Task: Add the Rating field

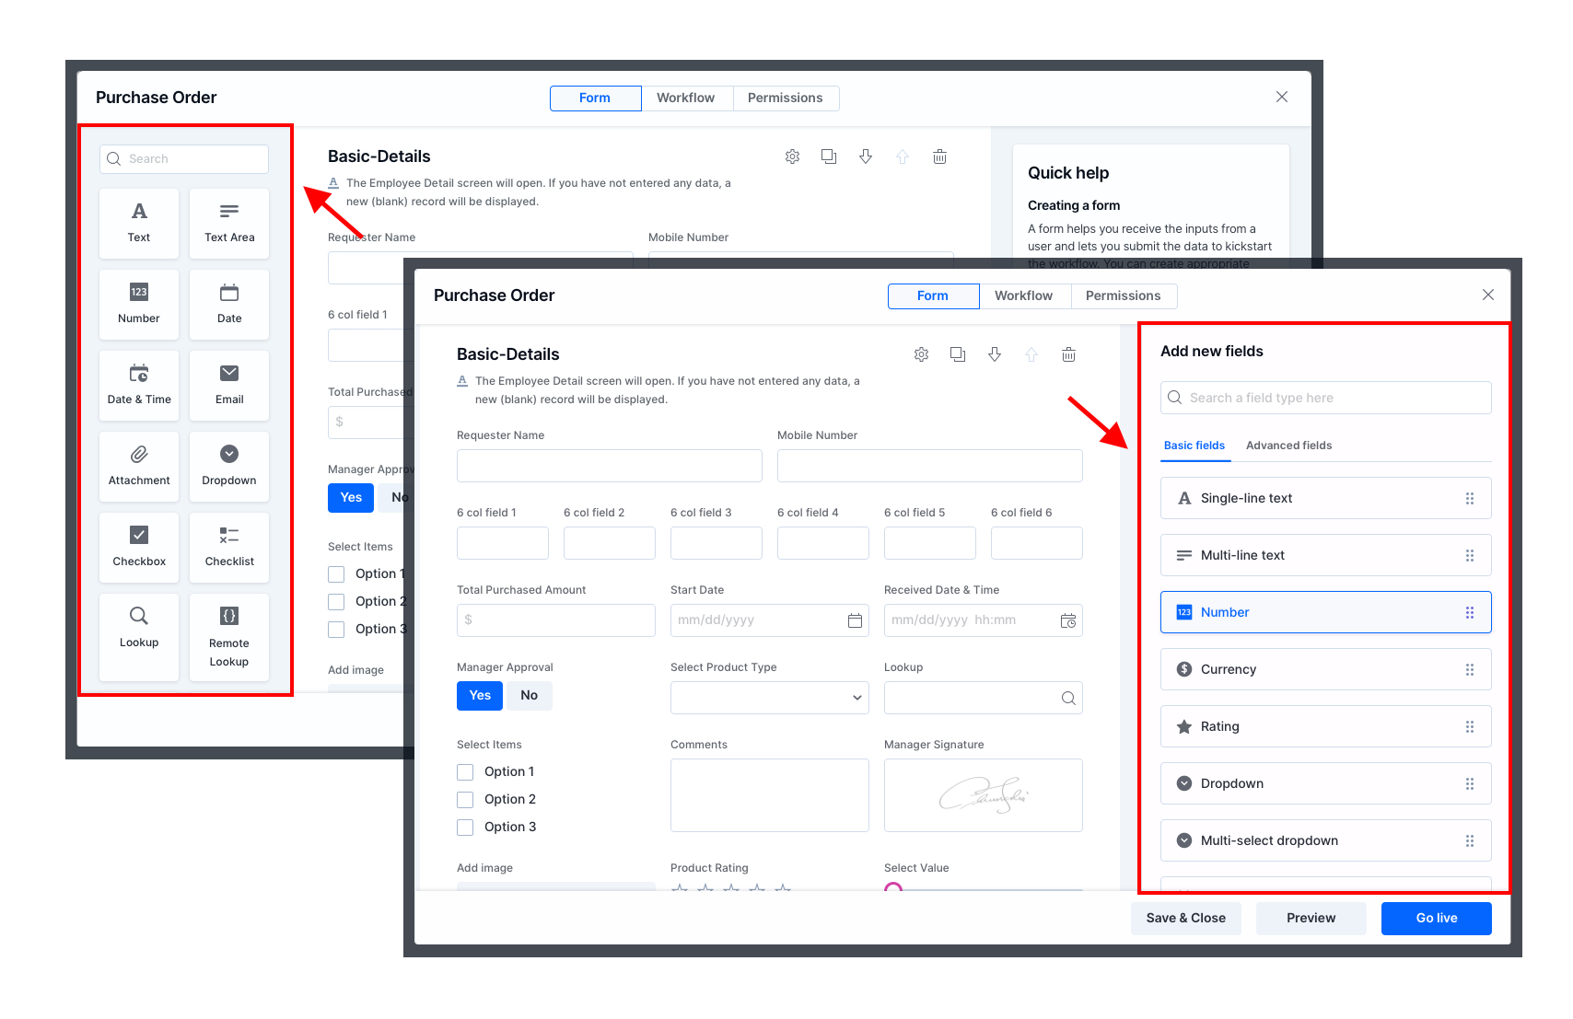Action: (x=1326, y=726)
